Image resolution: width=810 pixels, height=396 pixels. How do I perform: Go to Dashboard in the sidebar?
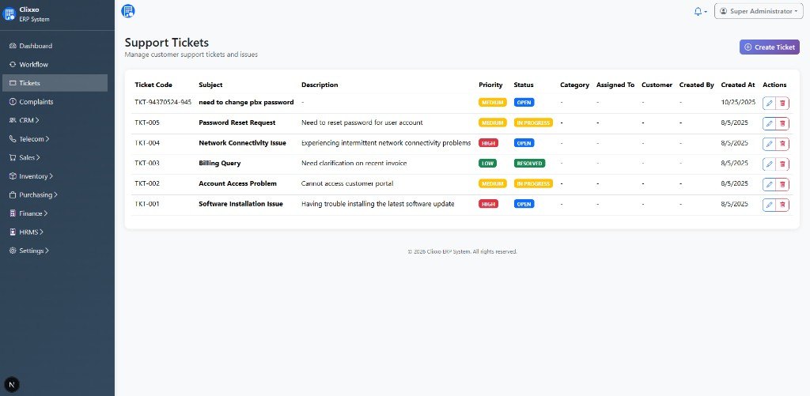[55, 46]
